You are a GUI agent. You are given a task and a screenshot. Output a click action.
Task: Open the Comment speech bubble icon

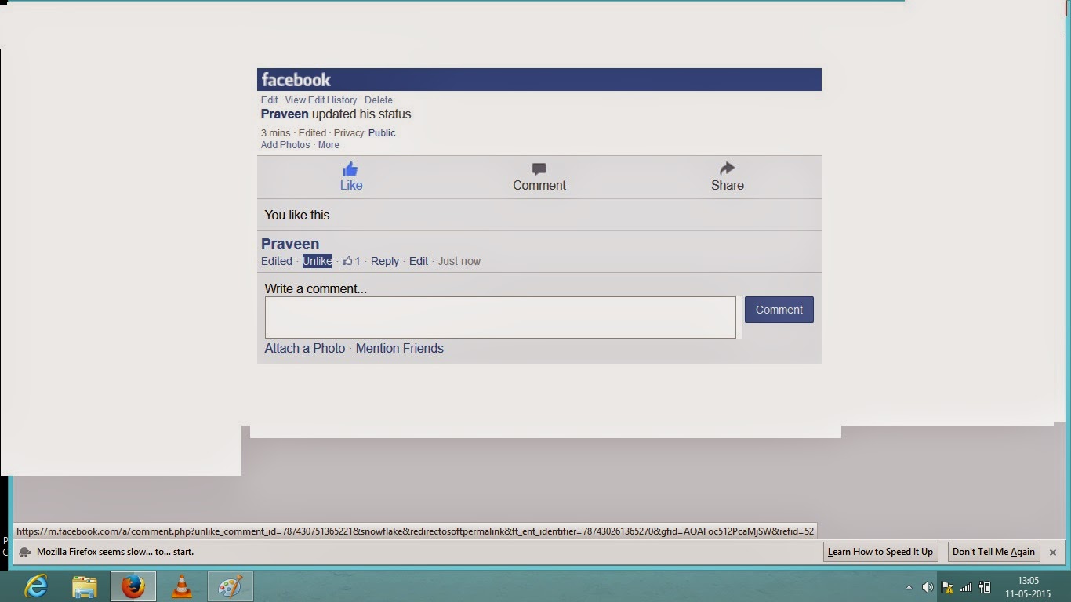(x=539, y=168)
